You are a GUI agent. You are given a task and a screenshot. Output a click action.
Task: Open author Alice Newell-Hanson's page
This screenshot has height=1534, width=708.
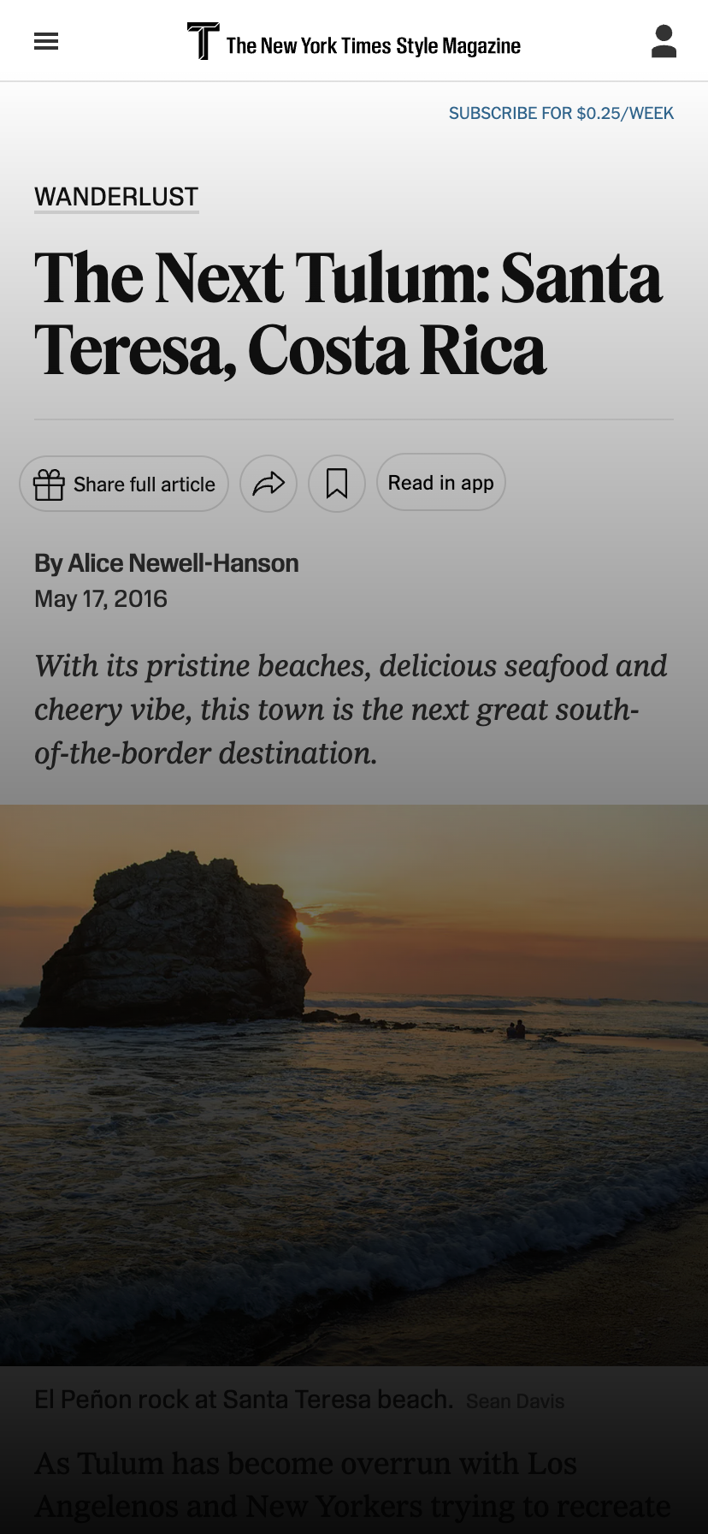[183, 563]
